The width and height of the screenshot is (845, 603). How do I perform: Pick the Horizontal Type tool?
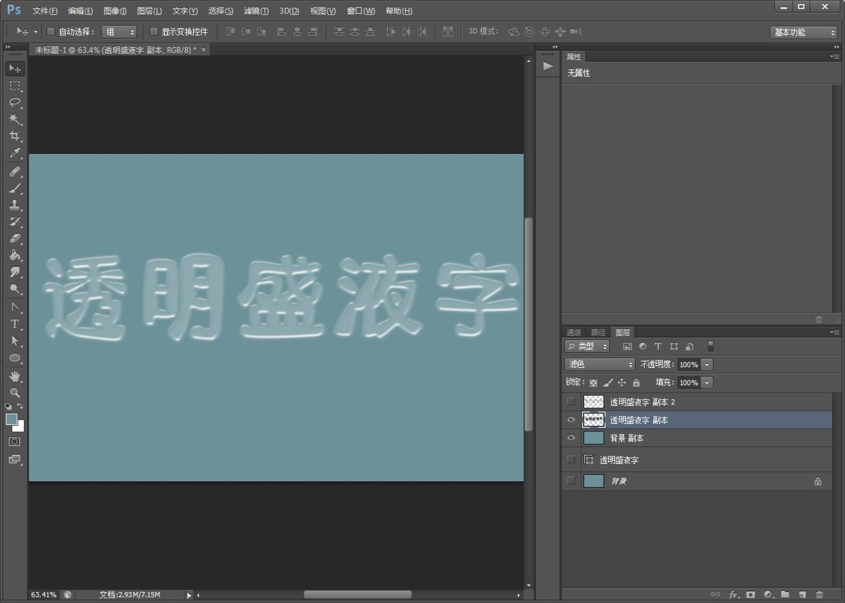tap(14, 324)
